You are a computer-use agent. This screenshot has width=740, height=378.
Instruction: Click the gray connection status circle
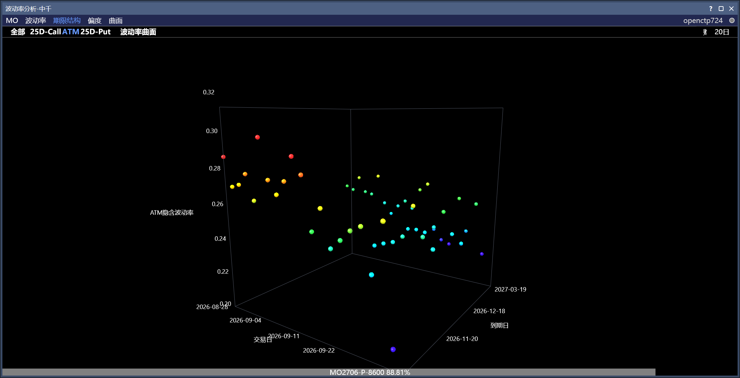coord(732,21)
